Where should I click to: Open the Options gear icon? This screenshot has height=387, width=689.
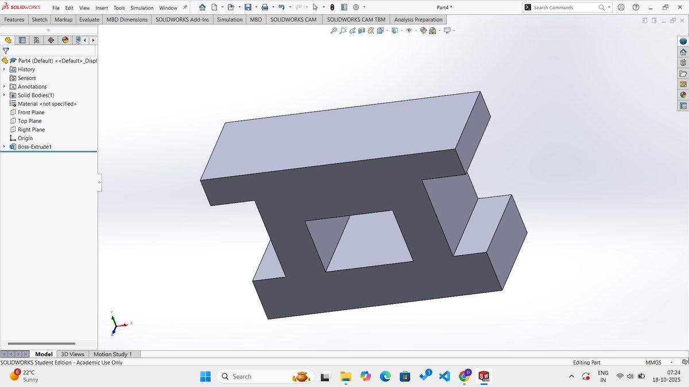(x=356, y=7)
